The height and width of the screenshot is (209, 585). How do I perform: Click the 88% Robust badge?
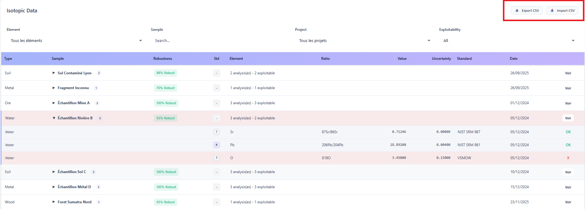coord(165,73)
